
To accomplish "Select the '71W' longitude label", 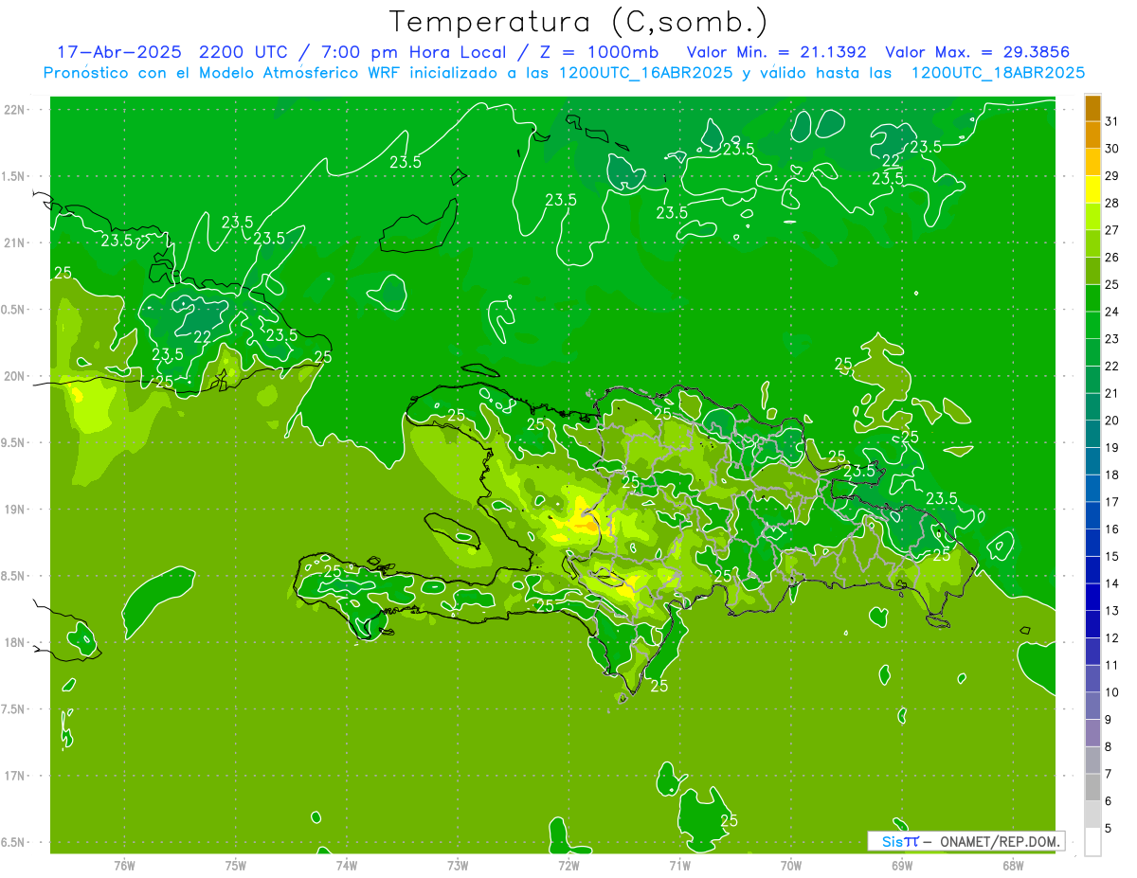I will click(x=678, y=865).
